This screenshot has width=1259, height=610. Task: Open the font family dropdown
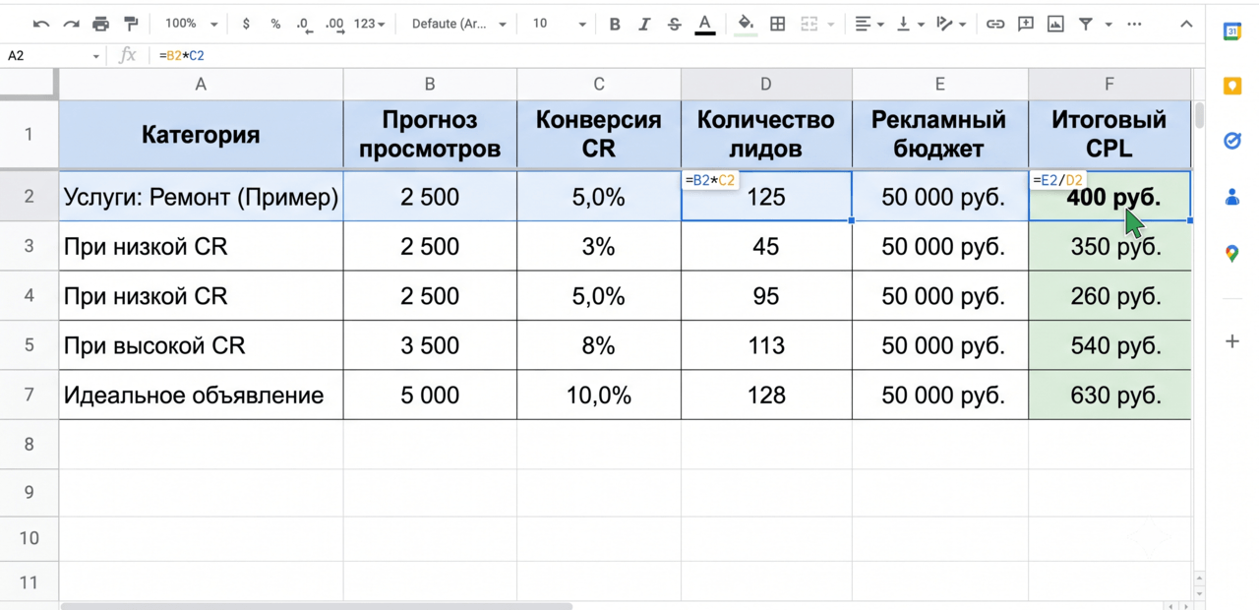(458, 24)
